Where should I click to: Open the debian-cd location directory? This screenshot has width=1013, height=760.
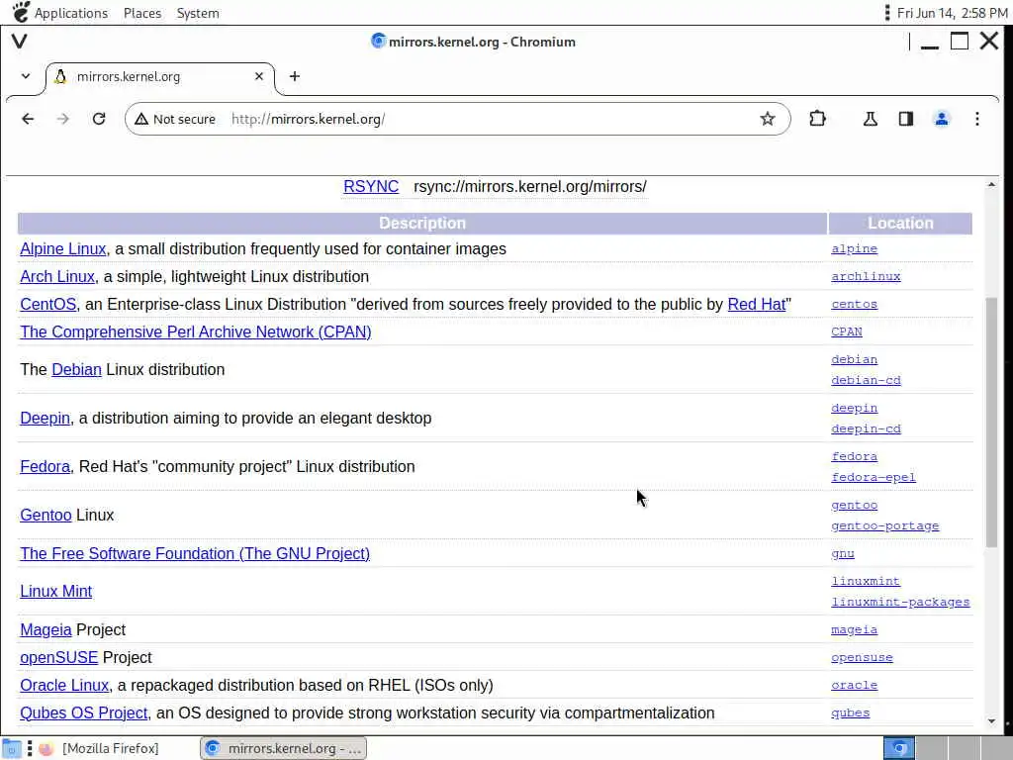coord(866,381)
